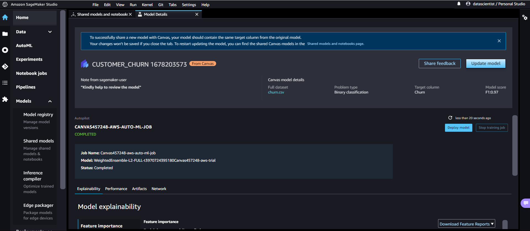The height and width of the screenshot is (231, 530).
Task: Open the Run menu
Action: (133, 5)
